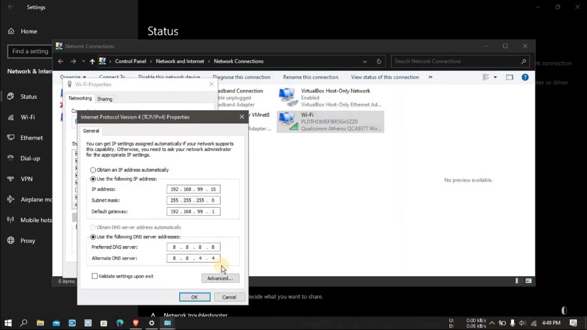The height and width of the screenshot is (330, 587).
Task: Open Home in the Settings window
Action: point(22,32)
